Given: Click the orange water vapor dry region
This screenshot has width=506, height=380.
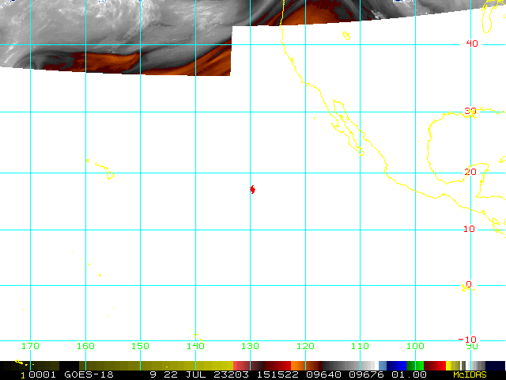Looking at the screenshot, I should tap(107, 62).
